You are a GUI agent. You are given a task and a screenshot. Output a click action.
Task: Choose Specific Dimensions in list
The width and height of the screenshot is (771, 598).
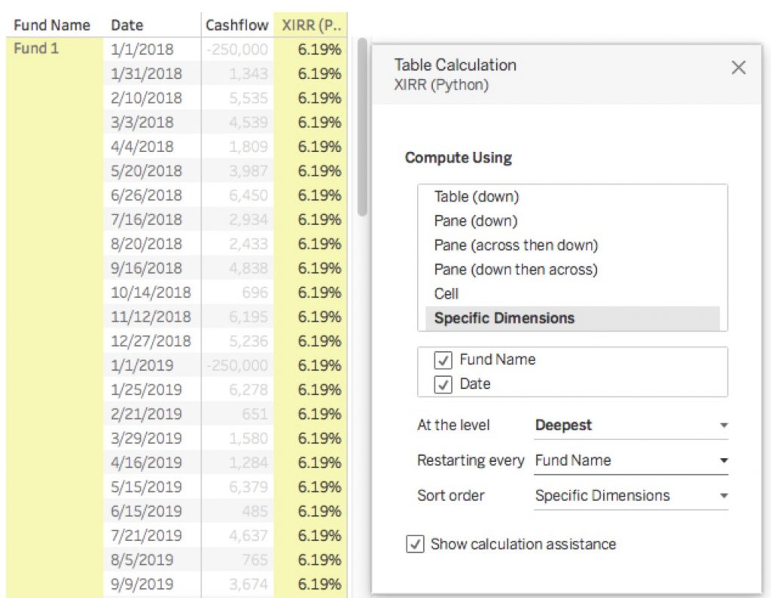coord(504,318)
